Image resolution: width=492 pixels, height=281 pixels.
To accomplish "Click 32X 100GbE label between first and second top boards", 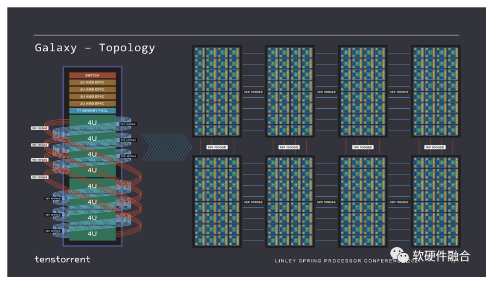I will pyautogui.click(x=253, y=92).
